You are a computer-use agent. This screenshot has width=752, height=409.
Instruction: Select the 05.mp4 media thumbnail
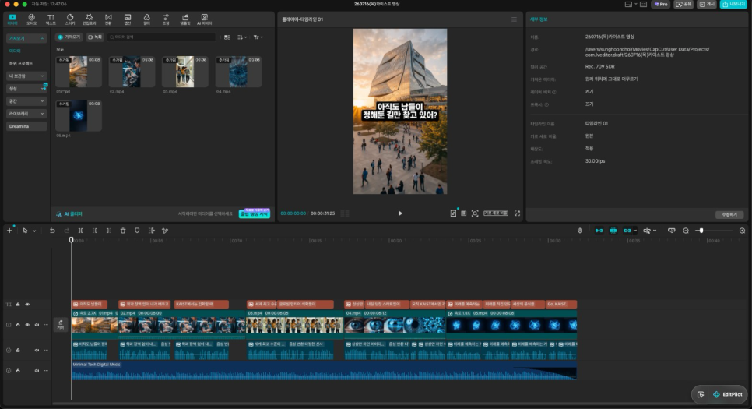[x=79, y=116]
